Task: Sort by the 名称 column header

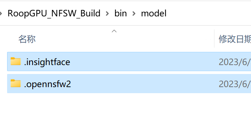Action: pos(27,39)
